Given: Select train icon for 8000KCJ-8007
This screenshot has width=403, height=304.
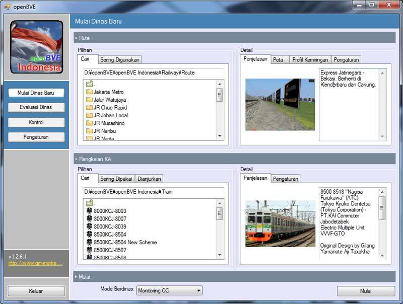Looking at the screenshot, I should tap(89, 219).
